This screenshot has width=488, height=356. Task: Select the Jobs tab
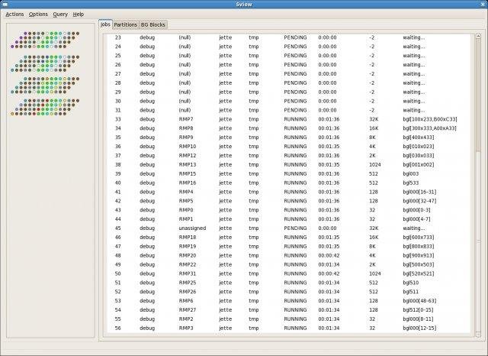tap(105, 24)
